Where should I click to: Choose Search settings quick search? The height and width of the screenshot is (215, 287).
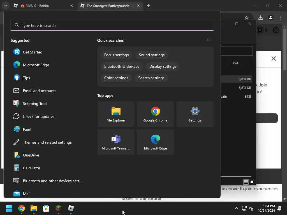pos(151,78)
